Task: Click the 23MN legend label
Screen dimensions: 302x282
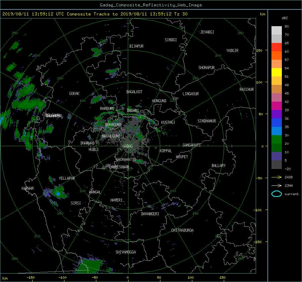Action: tap(289, 186)
